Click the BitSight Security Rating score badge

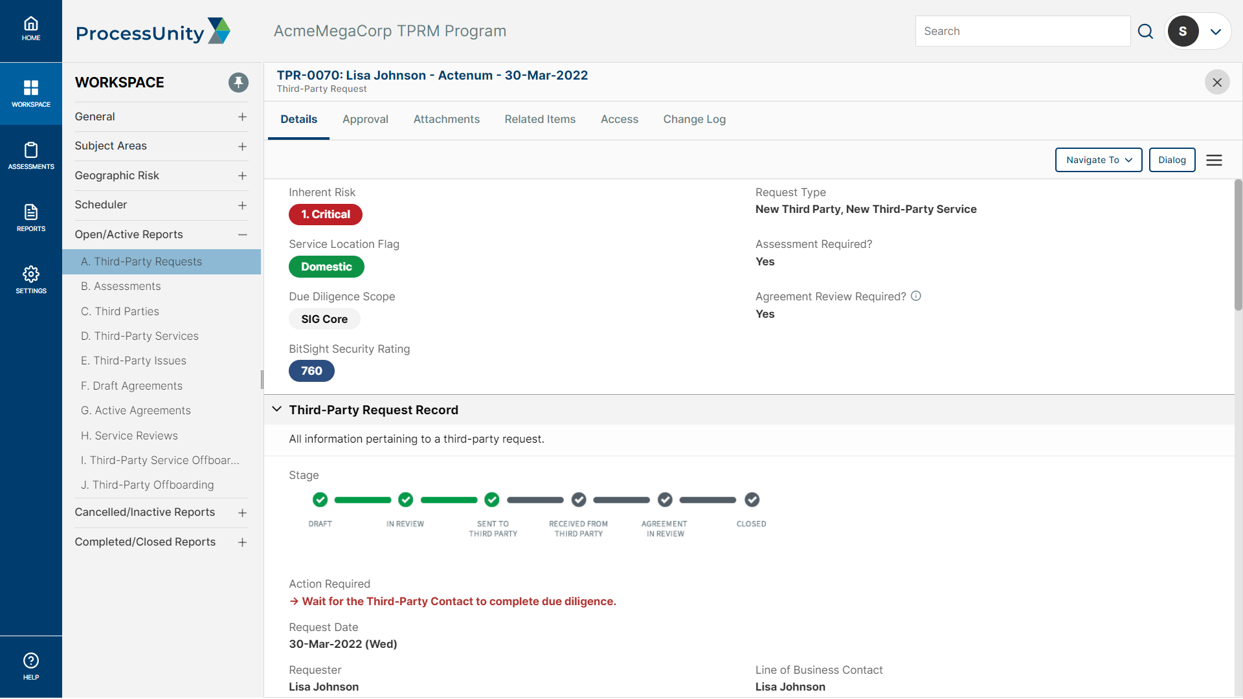pyautogui.click(x=311, y=370)
